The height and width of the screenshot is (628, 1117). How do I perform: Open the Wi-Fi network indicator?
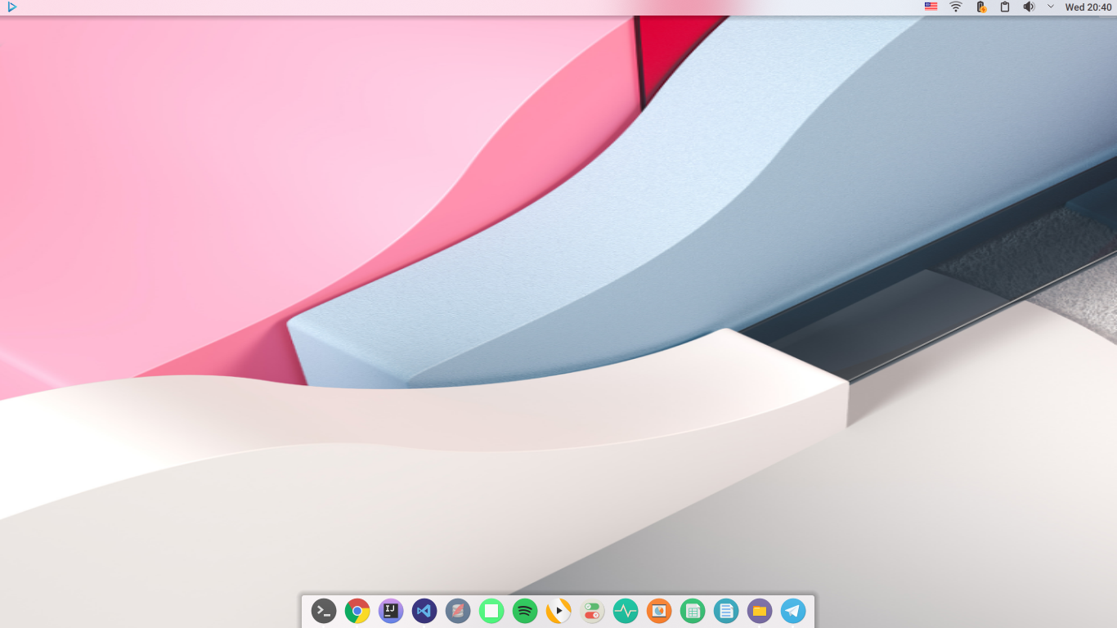tap(956, 7)
